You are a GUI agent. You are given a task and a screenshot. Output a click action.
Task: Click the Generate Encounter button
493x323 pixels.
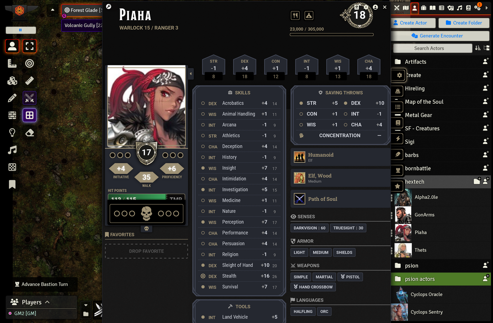tap(441, 36)
